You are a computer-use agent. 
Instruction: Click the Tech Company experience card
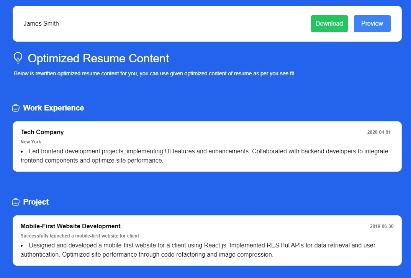pyautogui.click(x=207, y=146)
